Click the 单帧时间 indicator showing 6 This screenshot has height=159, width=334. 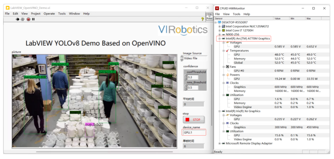(x=193, y=146)
